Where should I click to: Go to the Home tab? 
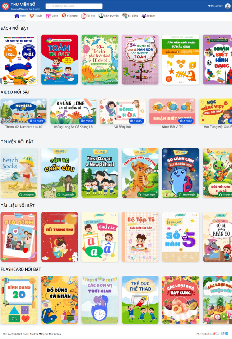point(20,16)
